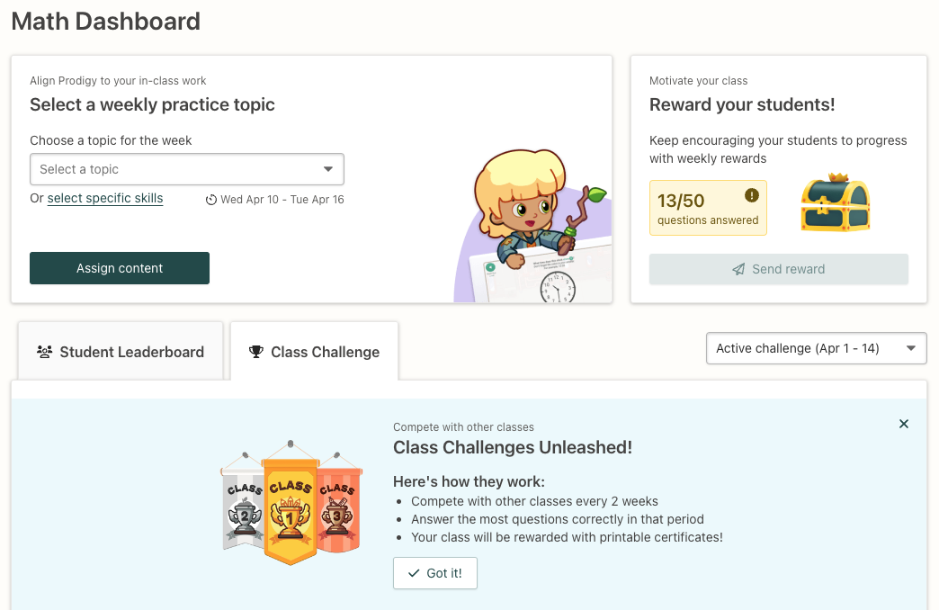Dismiss the Class Challenges Unleashed banner
The height and width of the screenshot is (610, 939).
(x=903, y=423)
